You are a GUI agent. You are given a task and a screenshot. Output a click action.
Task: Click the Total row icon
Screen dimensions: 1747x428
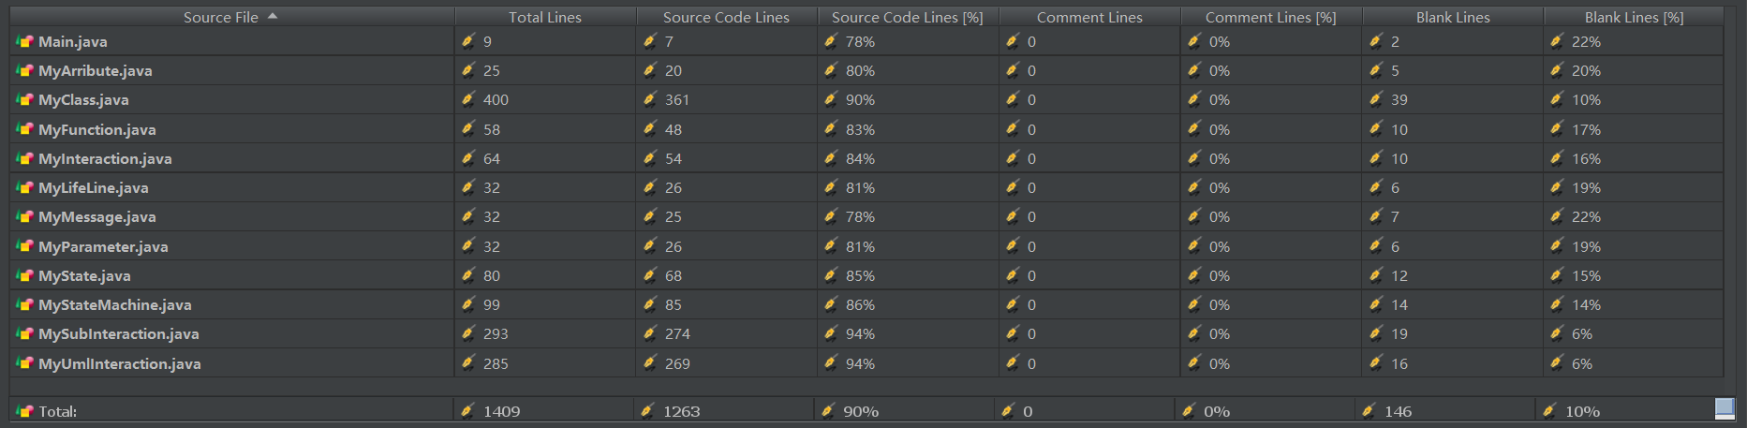coord(24,411)
